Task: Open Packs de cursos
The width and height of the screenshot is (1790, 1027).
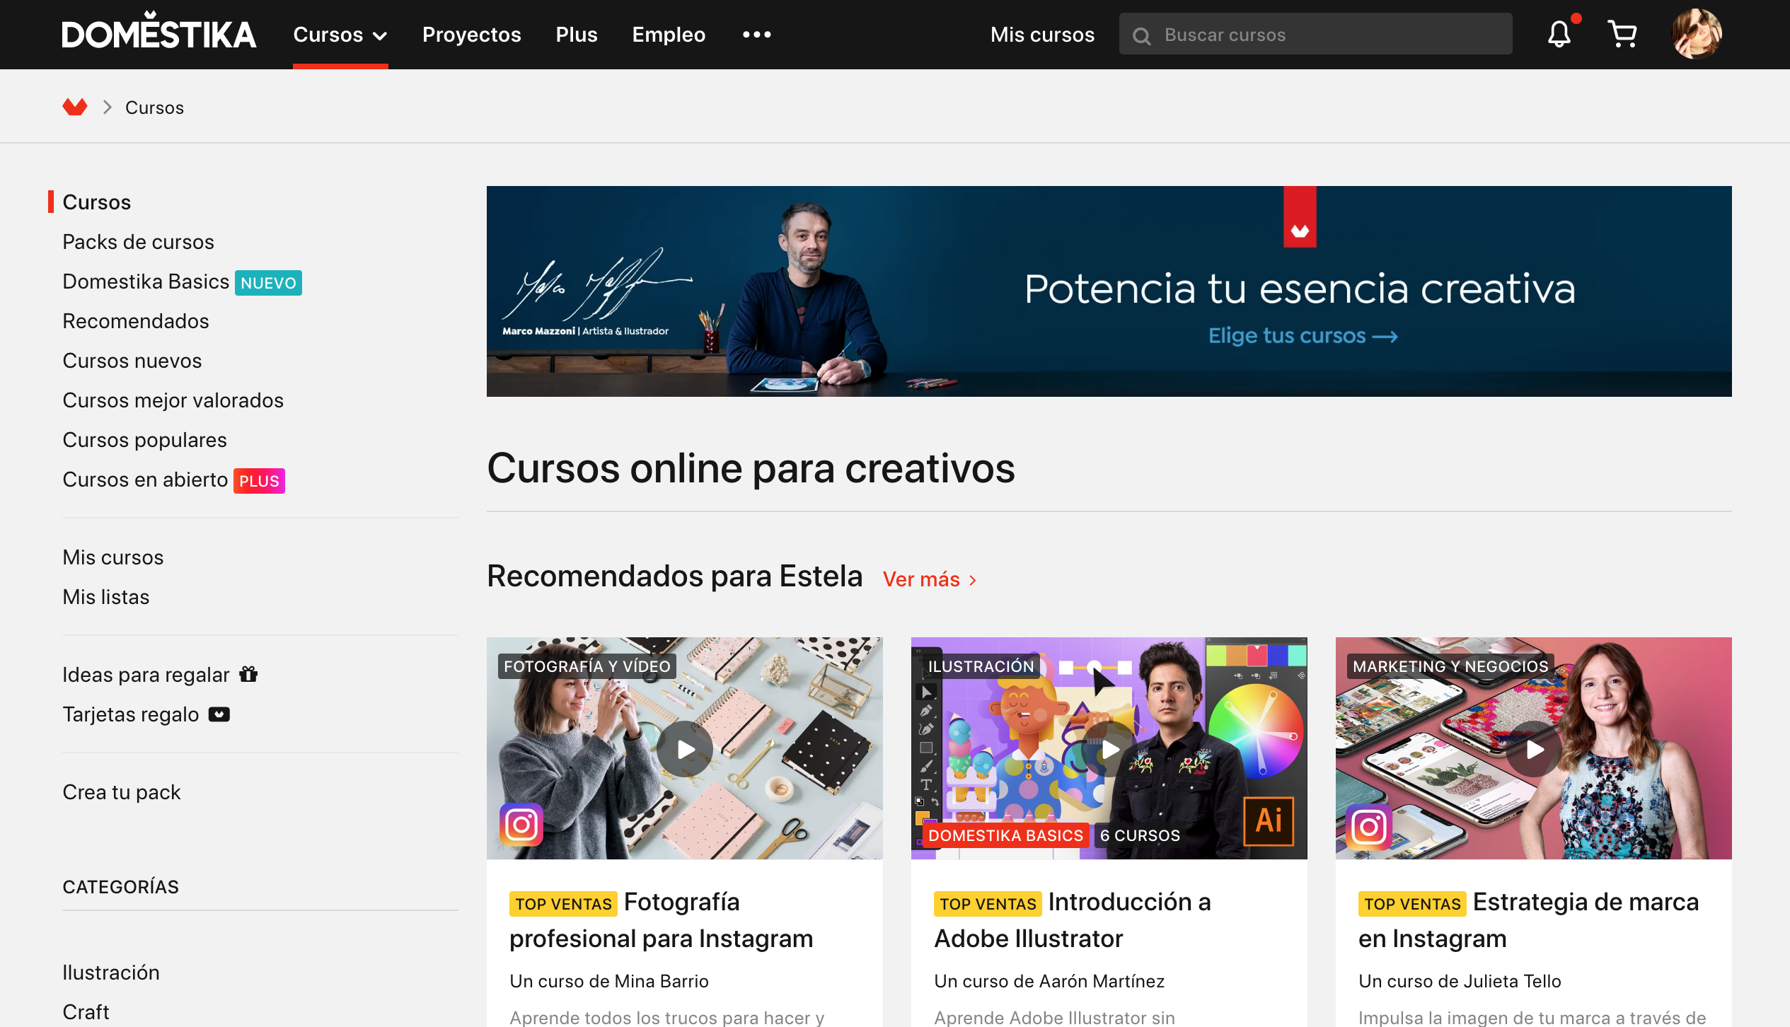Action: (138, 242)
